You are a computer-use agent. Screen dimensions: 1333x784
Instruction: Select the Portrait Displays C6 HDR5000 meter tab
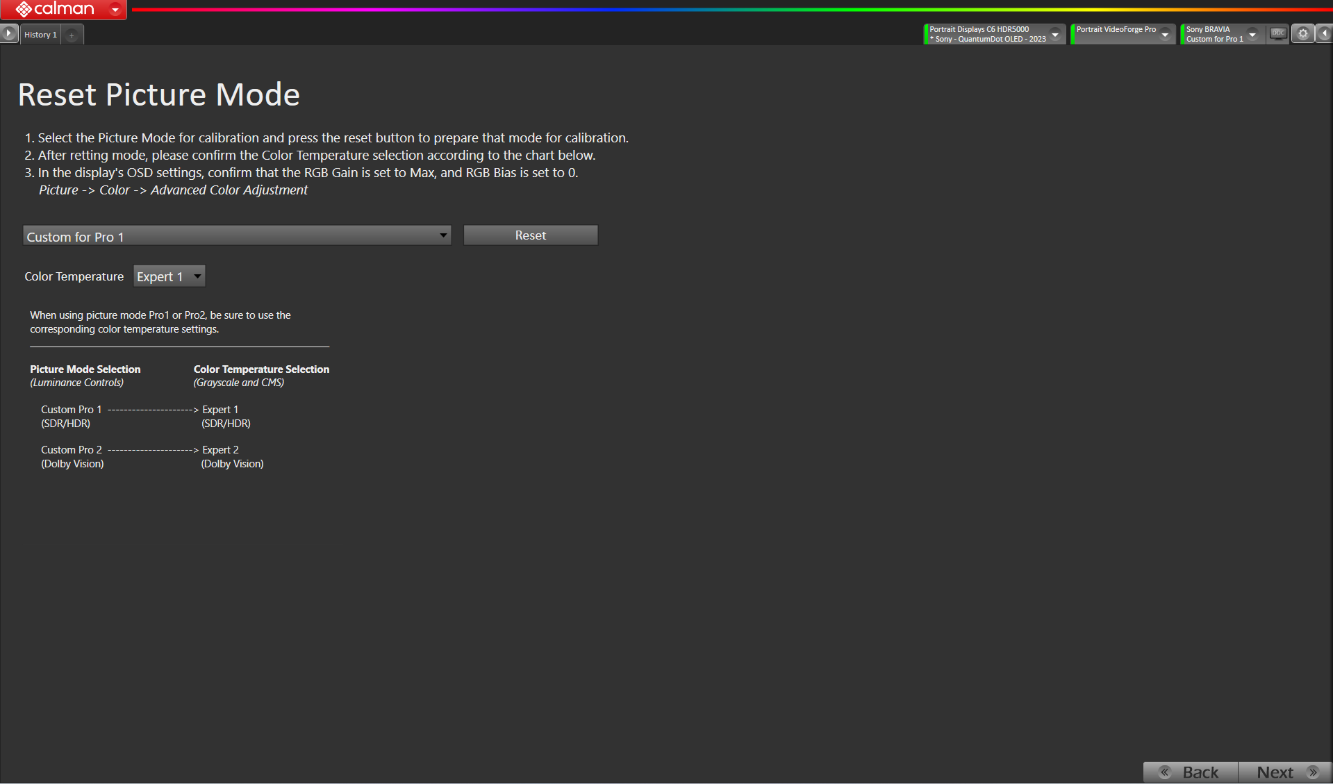(x=986, y=34)
